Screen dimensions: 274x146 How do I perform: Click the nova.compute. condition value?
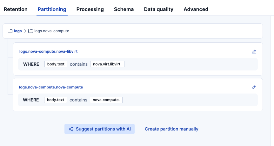[106, 100]
